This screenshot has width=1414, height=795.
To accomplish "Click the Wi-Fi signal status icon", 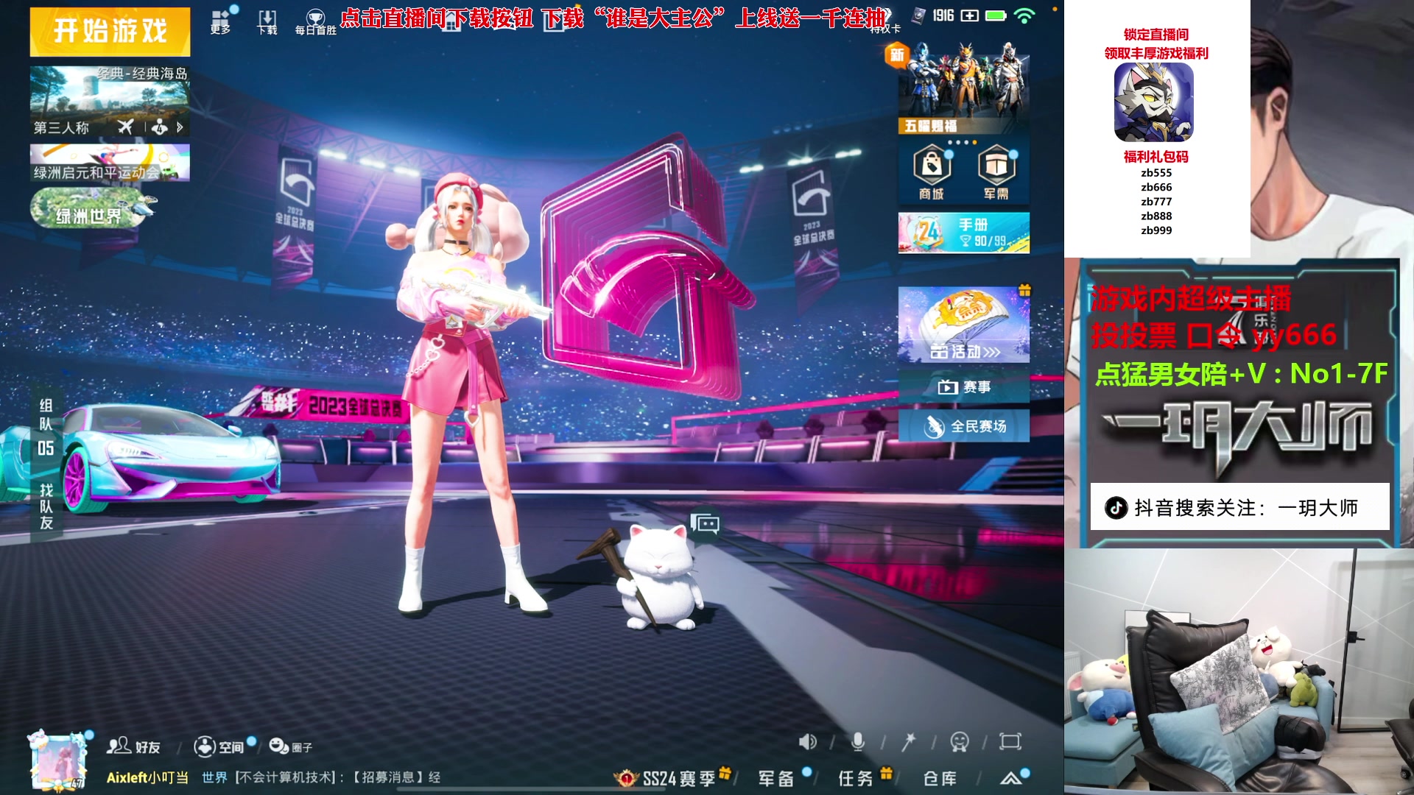I will click(x=1024, y=15).
